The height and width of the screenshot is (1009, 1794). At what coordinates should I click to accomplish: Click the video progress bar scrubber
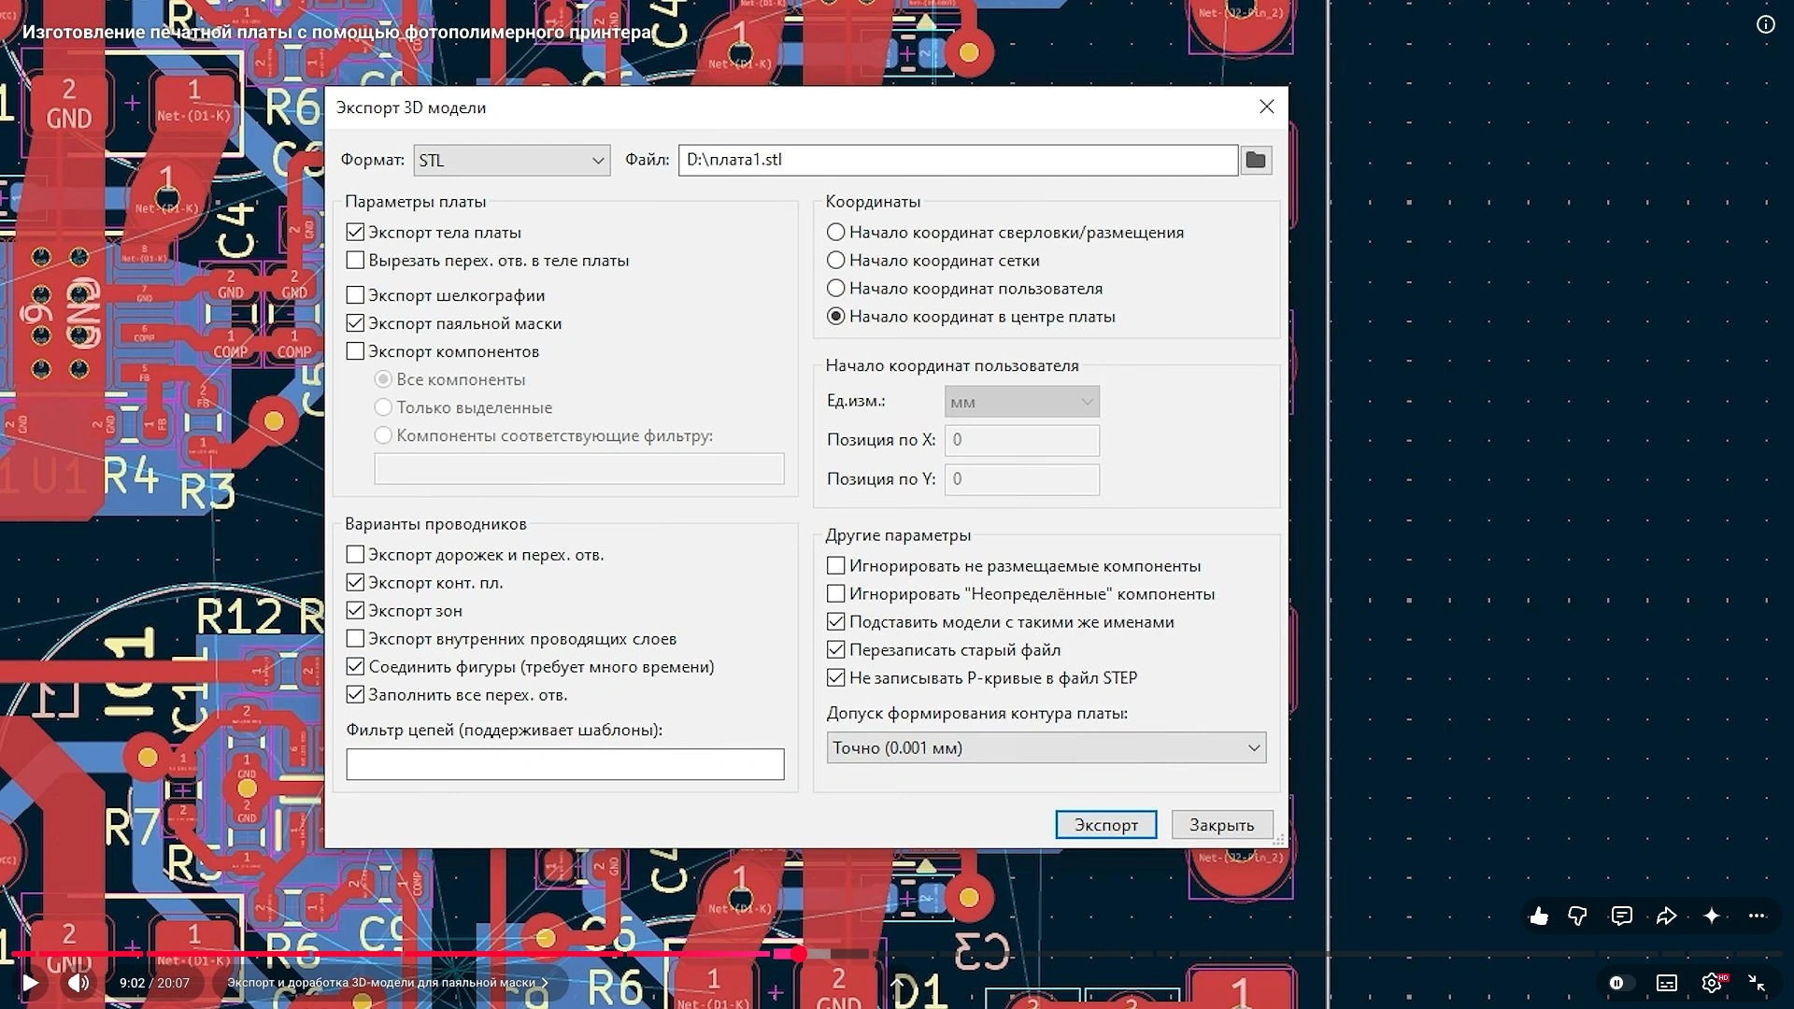[x=798, y=954]
